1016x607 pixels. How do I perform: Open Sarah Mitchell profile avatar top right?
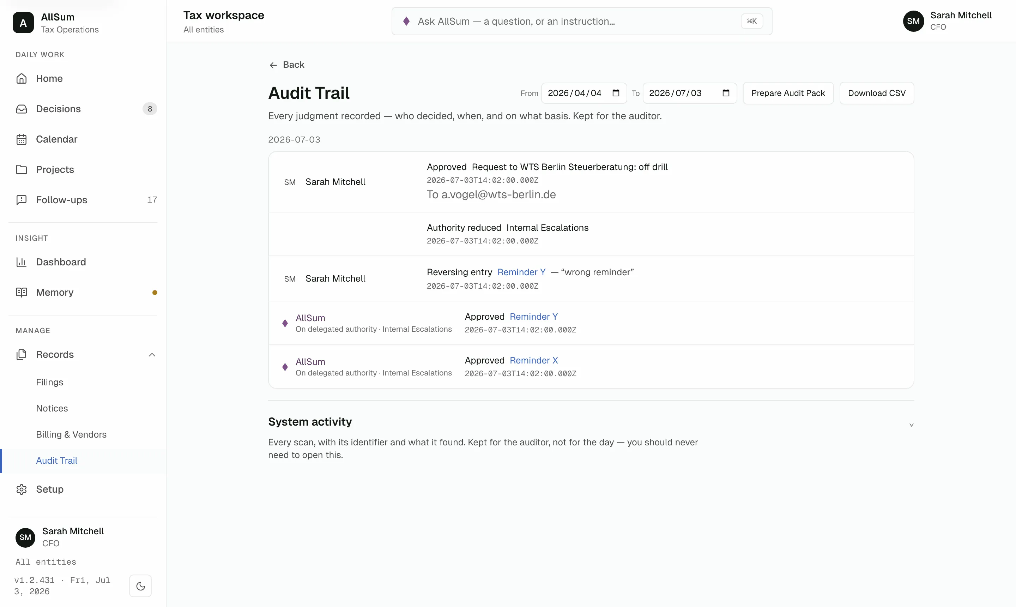tap(913, 21)
